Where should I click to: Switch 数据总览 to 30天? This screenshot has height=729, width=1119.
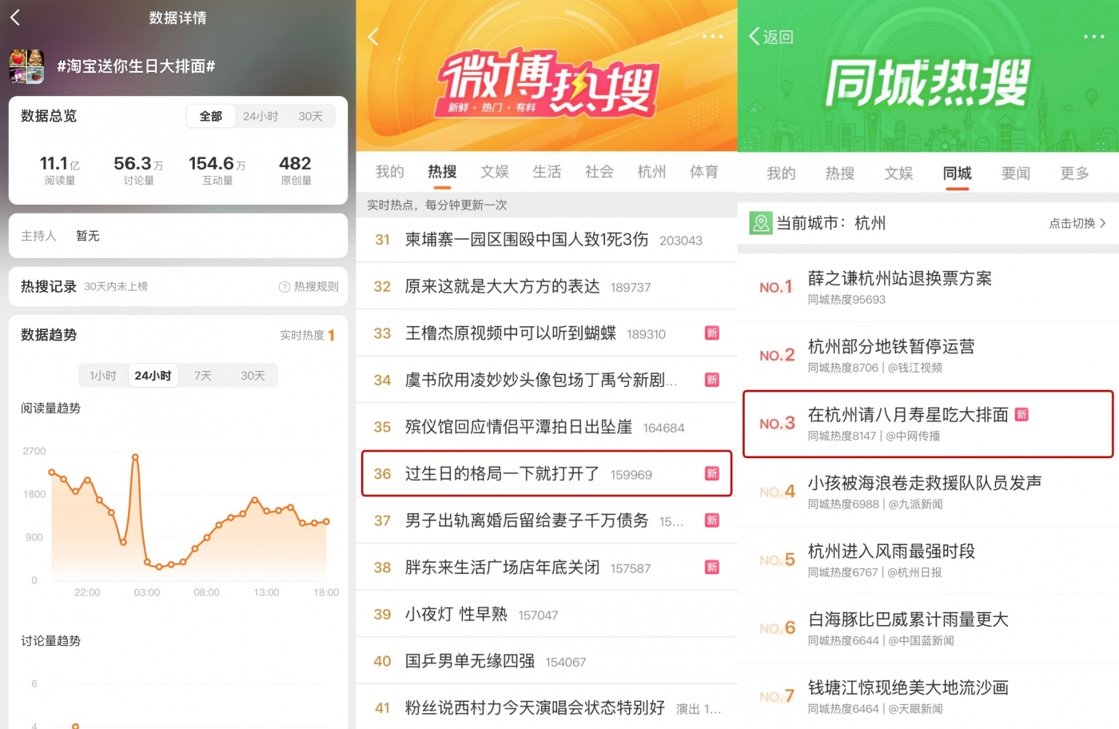coord(311,116)
